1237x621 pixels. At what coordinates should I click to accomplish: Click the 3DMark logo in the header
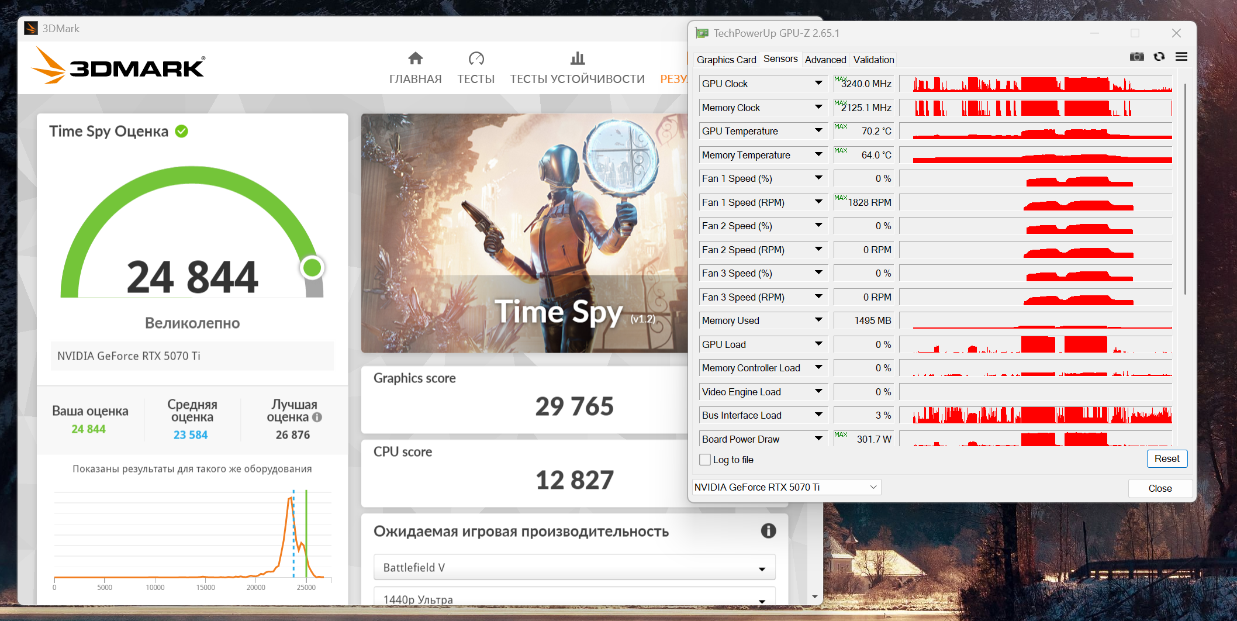(x=118, y=67)
